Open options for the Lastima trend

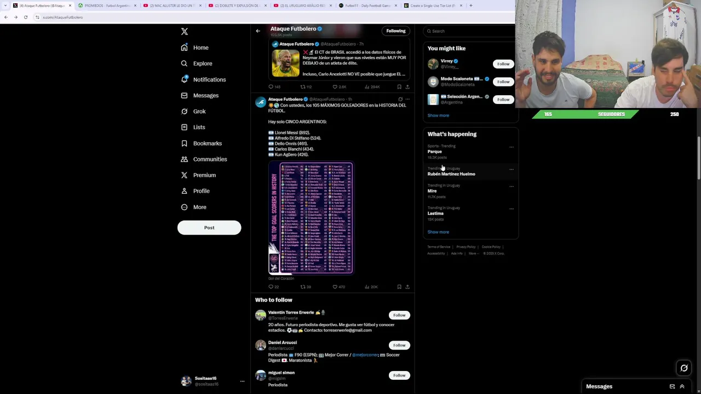point(512,208)
